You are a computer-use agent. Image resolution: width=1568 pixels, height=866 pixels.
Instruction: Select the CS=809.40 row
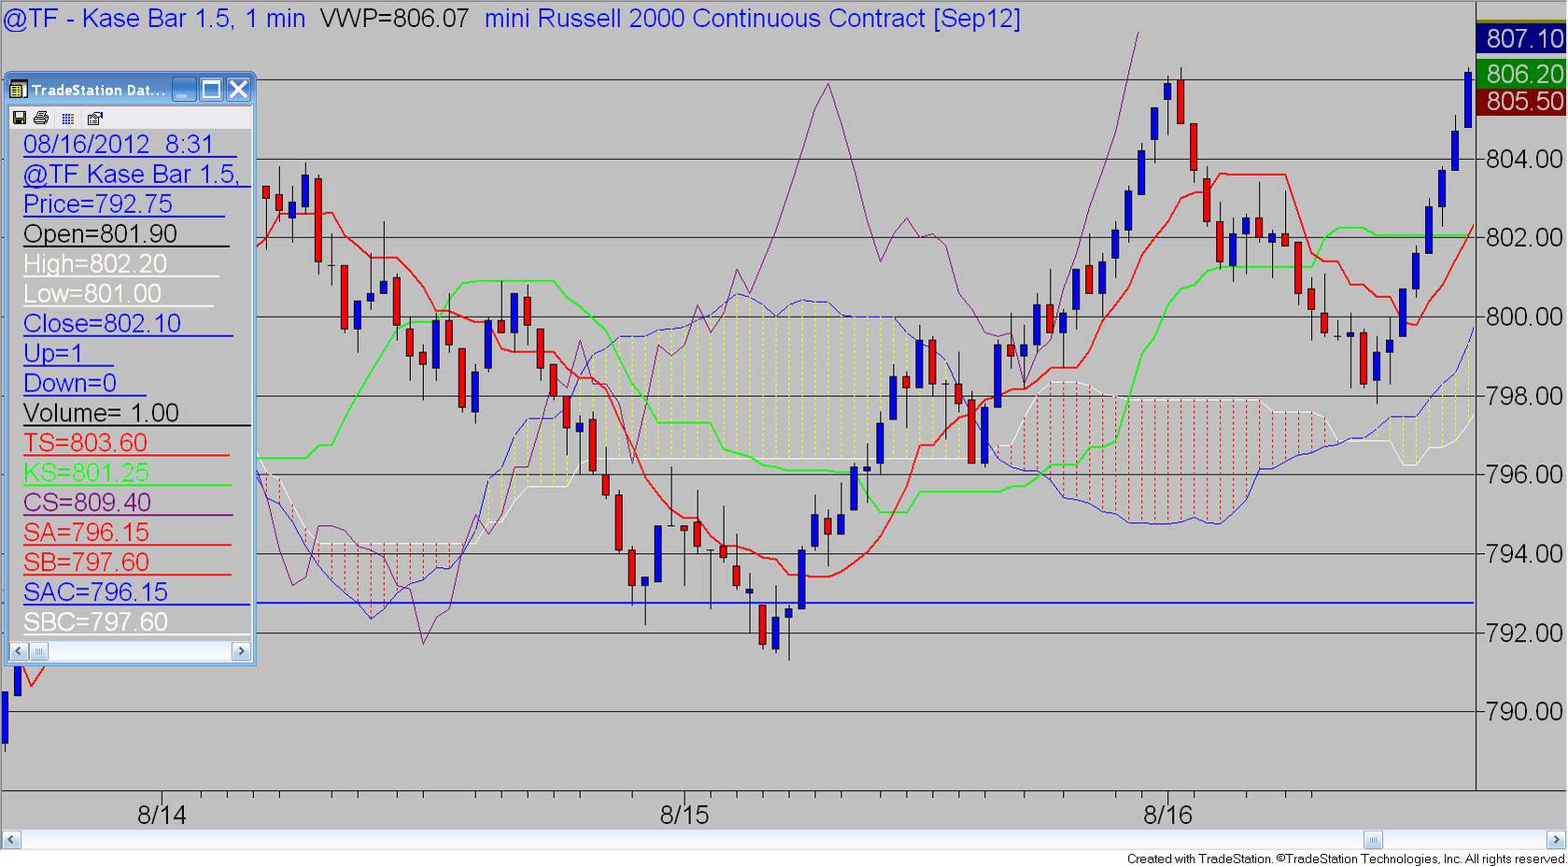point(130,503)
